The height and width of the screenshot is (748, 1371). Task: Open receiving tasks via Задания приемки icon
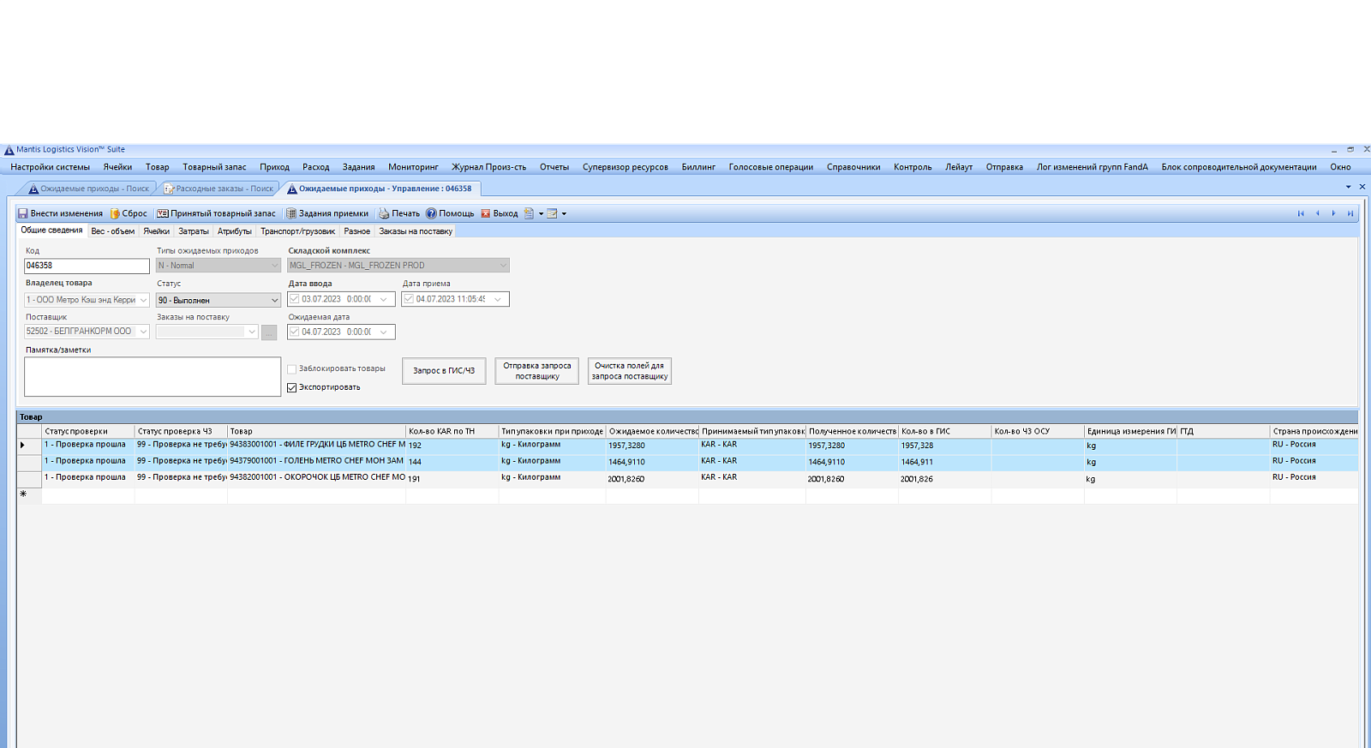[291, 213]
